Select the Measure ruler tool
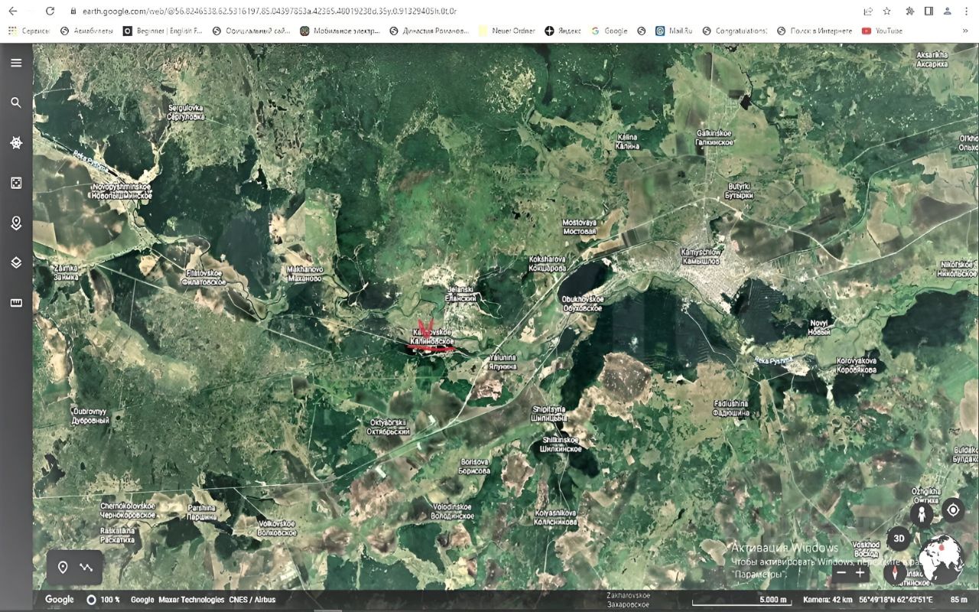 tap(16, 303)
